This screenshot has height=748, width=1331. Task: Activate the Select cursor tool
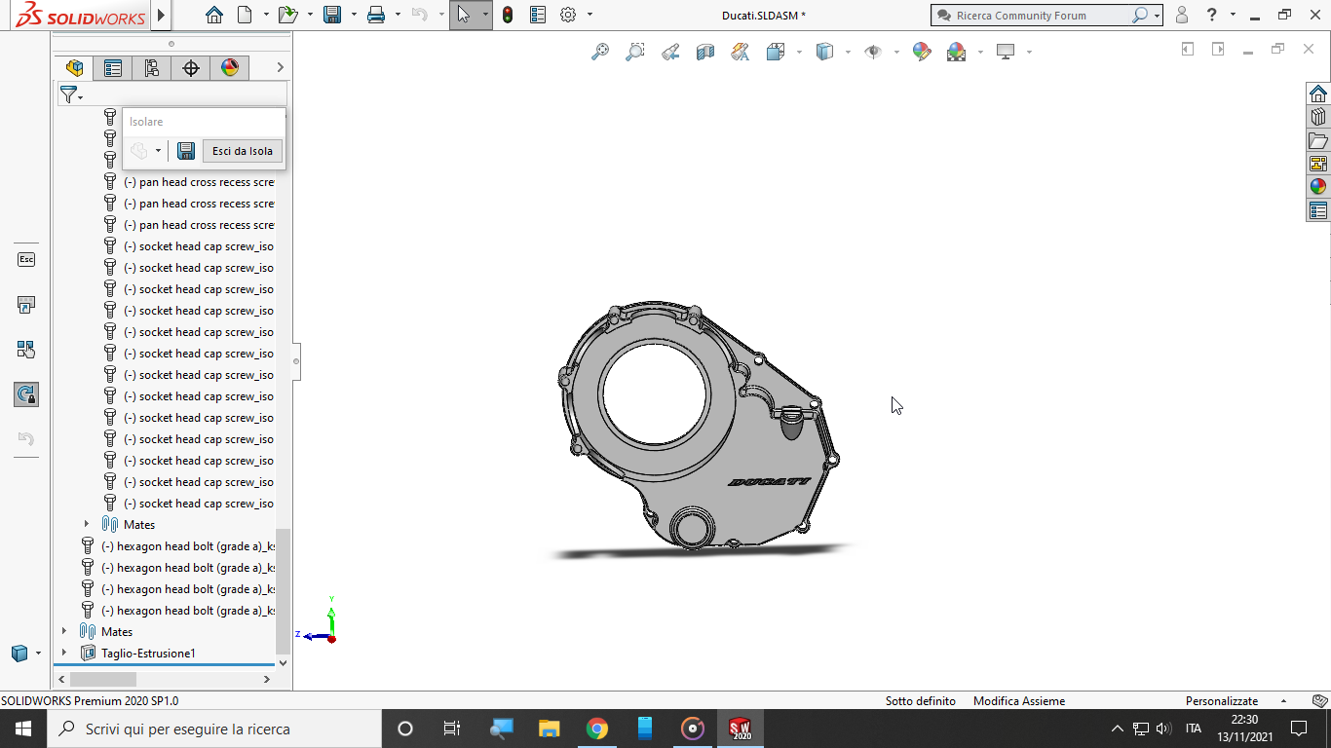pos(463,15)
